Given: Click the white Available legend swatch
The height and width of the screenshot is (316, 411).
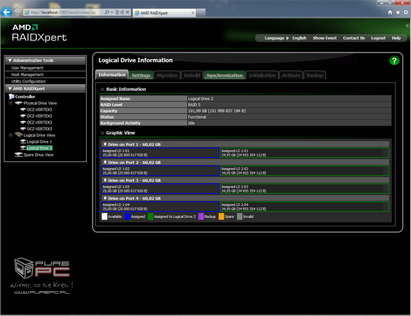Looking at the screenshot, I should point(104,217).
